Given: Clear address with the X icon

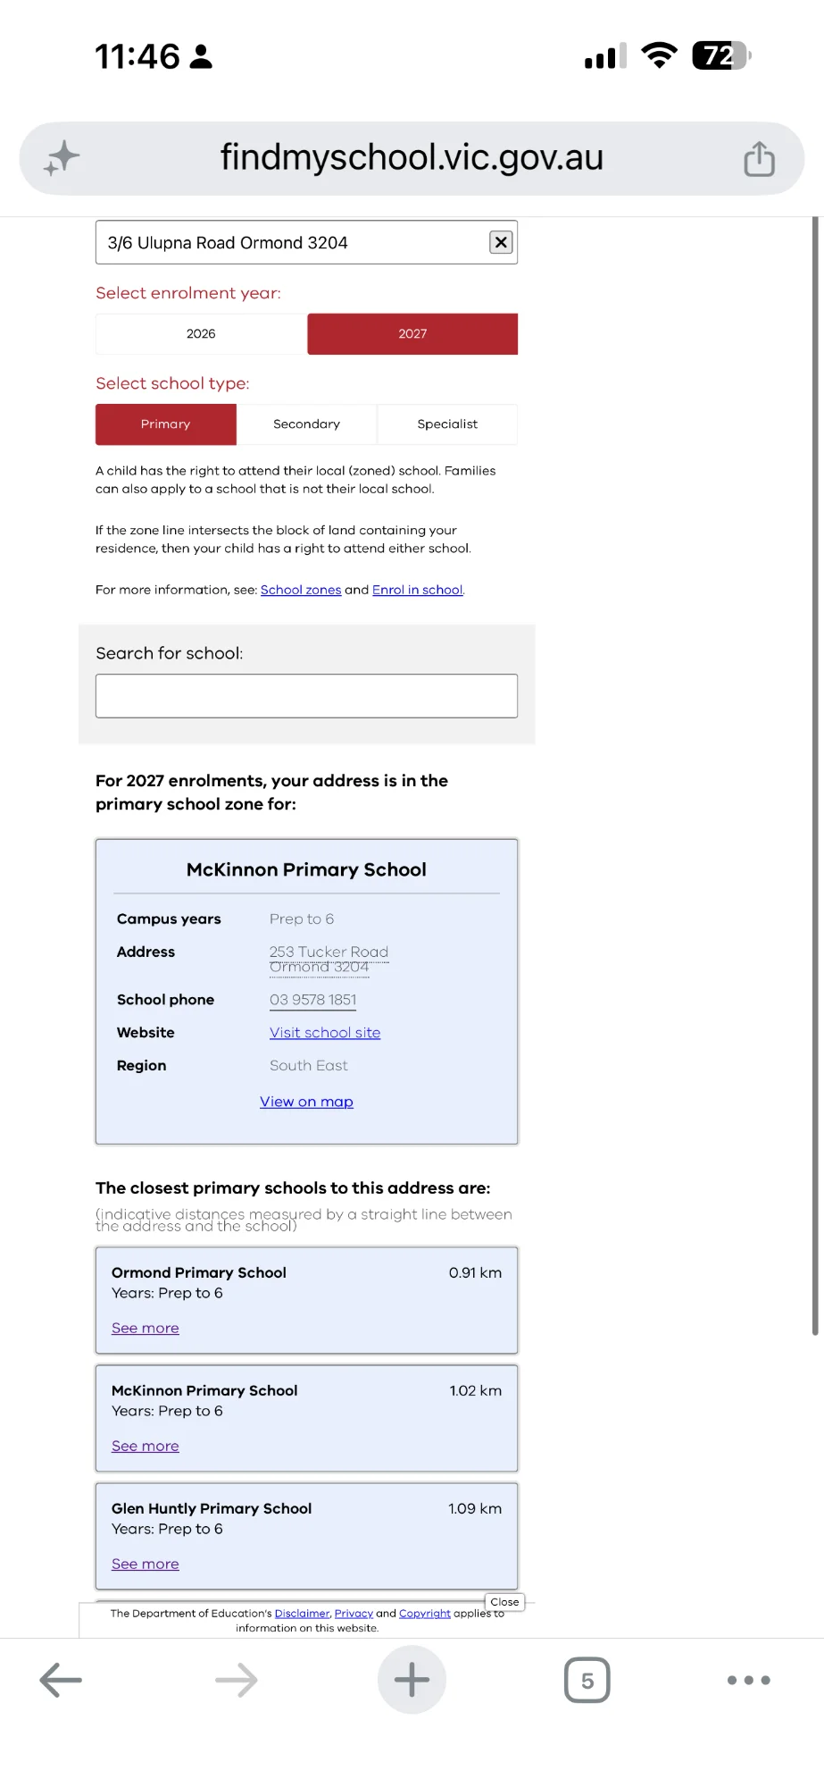Looking at the screenshot, I should (x=501, y=242).
